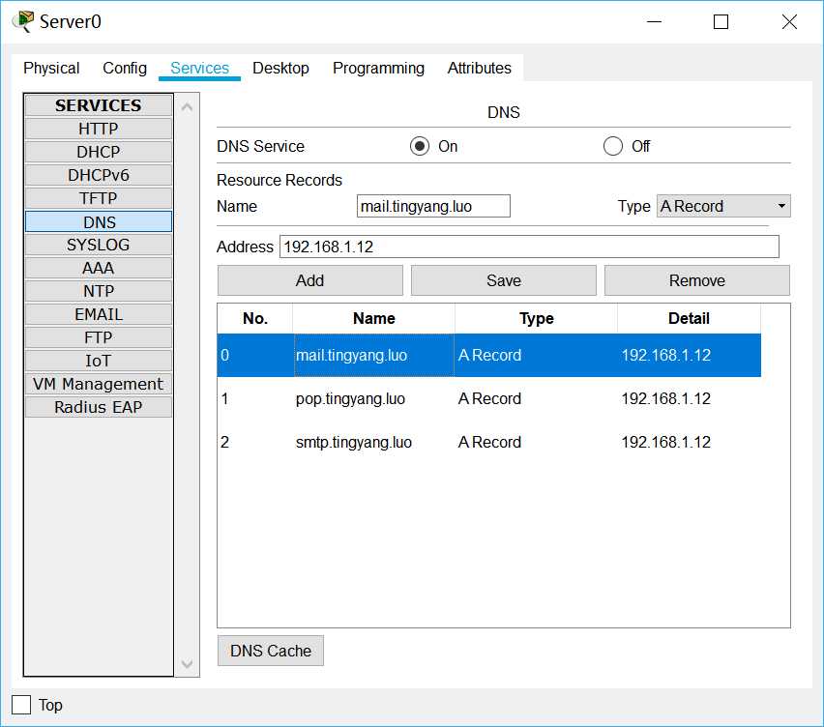Open the DHCP service settings
Image resolution: width=824 pixels, height=727 pixels.
[99, 152]
